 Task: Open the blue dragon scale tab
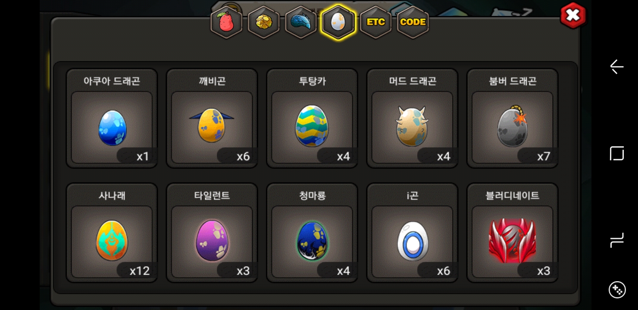(x=301, y=22)
